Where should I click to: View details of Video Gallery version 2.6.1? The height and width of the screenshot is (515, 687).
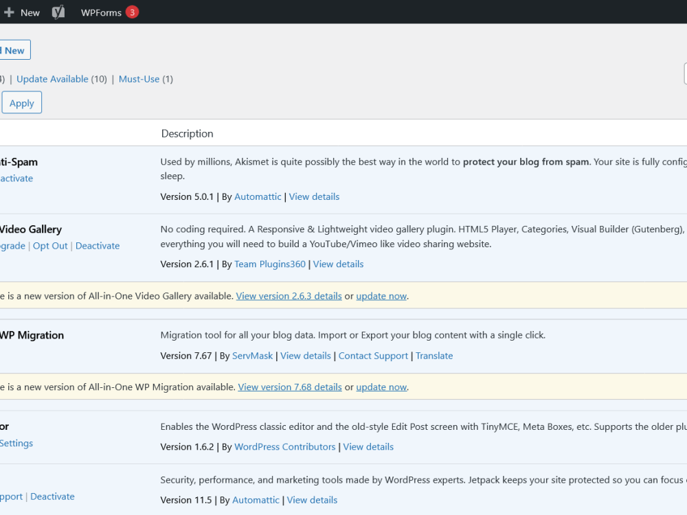pos(338,264)
